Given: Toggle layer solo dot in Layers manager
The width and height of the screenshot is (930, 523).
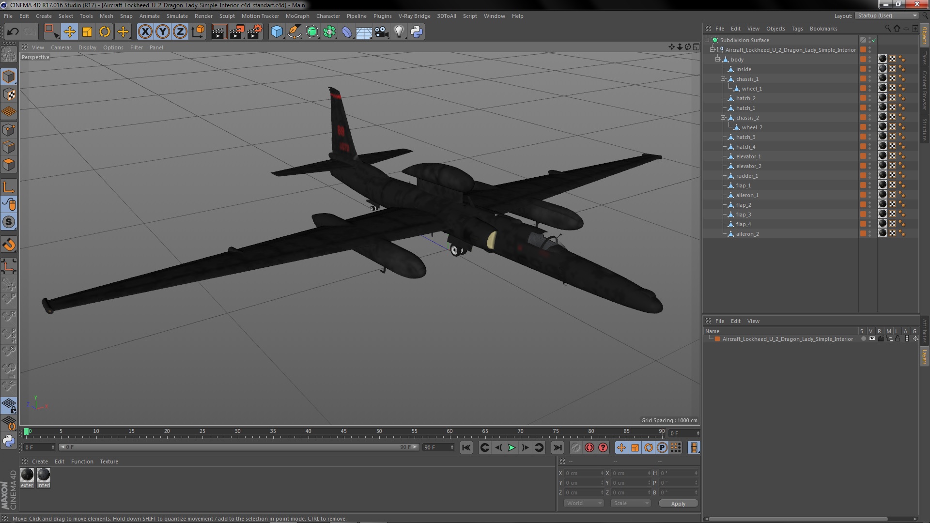Looking at the screenshot, I should 863,339.
